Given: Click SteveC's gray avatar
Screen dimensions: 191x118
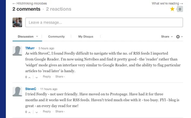Looking at the screenshot, I should (x=17, y=91).
